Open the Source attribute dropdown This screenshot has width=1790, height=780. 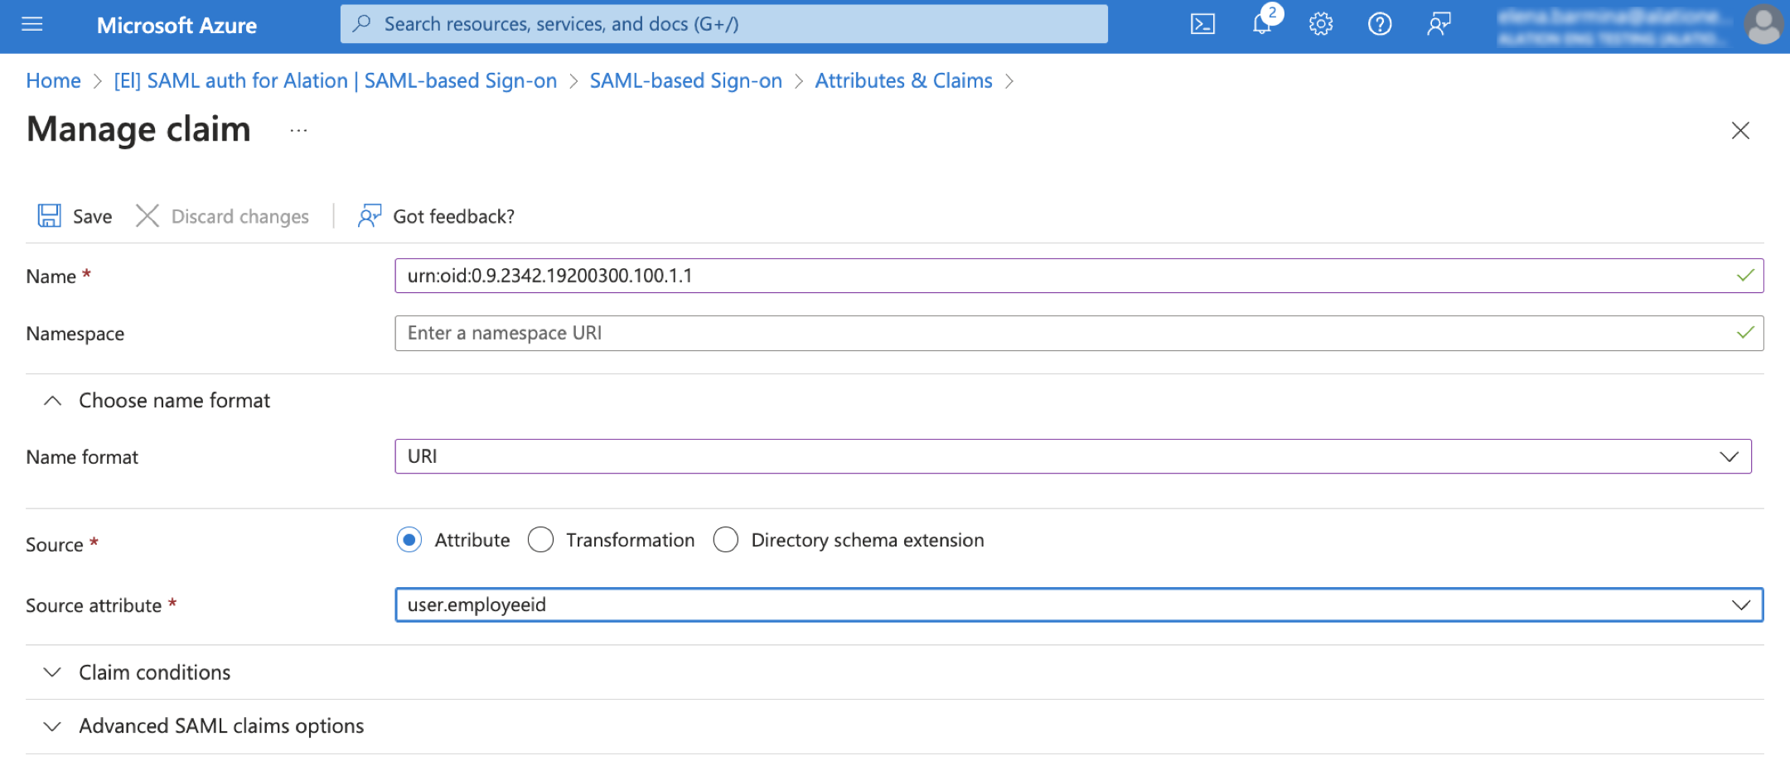[1079, 604]
